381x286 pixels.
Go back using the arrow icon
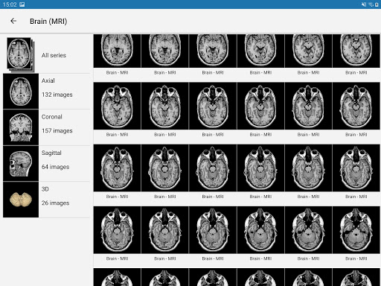pos(13,21)
